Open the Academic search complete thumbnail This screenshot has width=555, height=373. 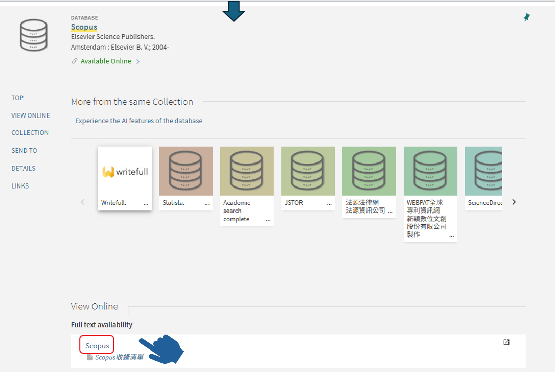click(x=247, y=171)
